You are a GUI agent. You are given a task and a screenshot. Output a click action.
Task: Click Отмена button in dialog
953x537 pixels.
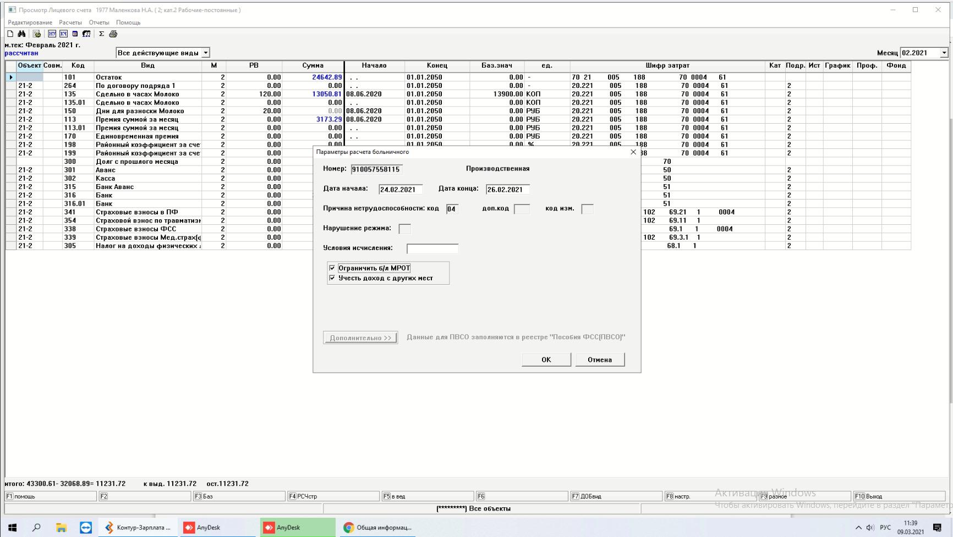pos(600,359)
